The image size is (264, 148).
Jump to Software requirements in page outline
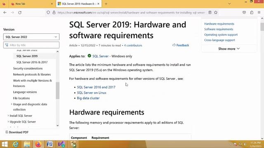(219, 29)
